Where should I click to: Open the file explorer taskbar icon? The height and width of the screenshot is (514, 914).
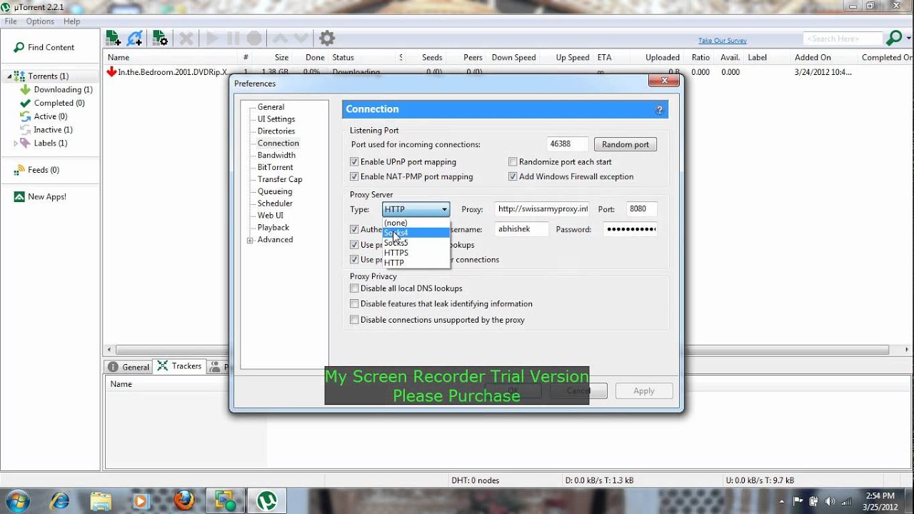[101, 500]
